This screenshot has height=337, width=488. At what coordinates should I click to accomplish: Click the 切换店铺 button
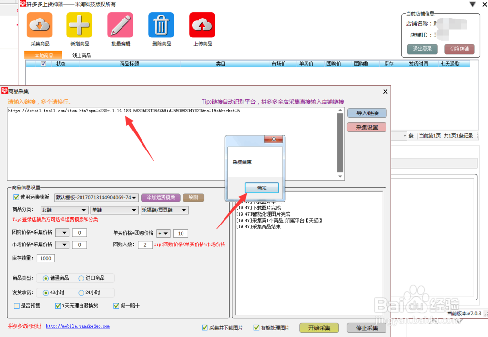459,49
